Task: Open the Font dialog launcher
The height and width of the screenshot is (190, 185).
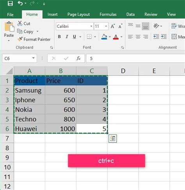Action: 122,48
